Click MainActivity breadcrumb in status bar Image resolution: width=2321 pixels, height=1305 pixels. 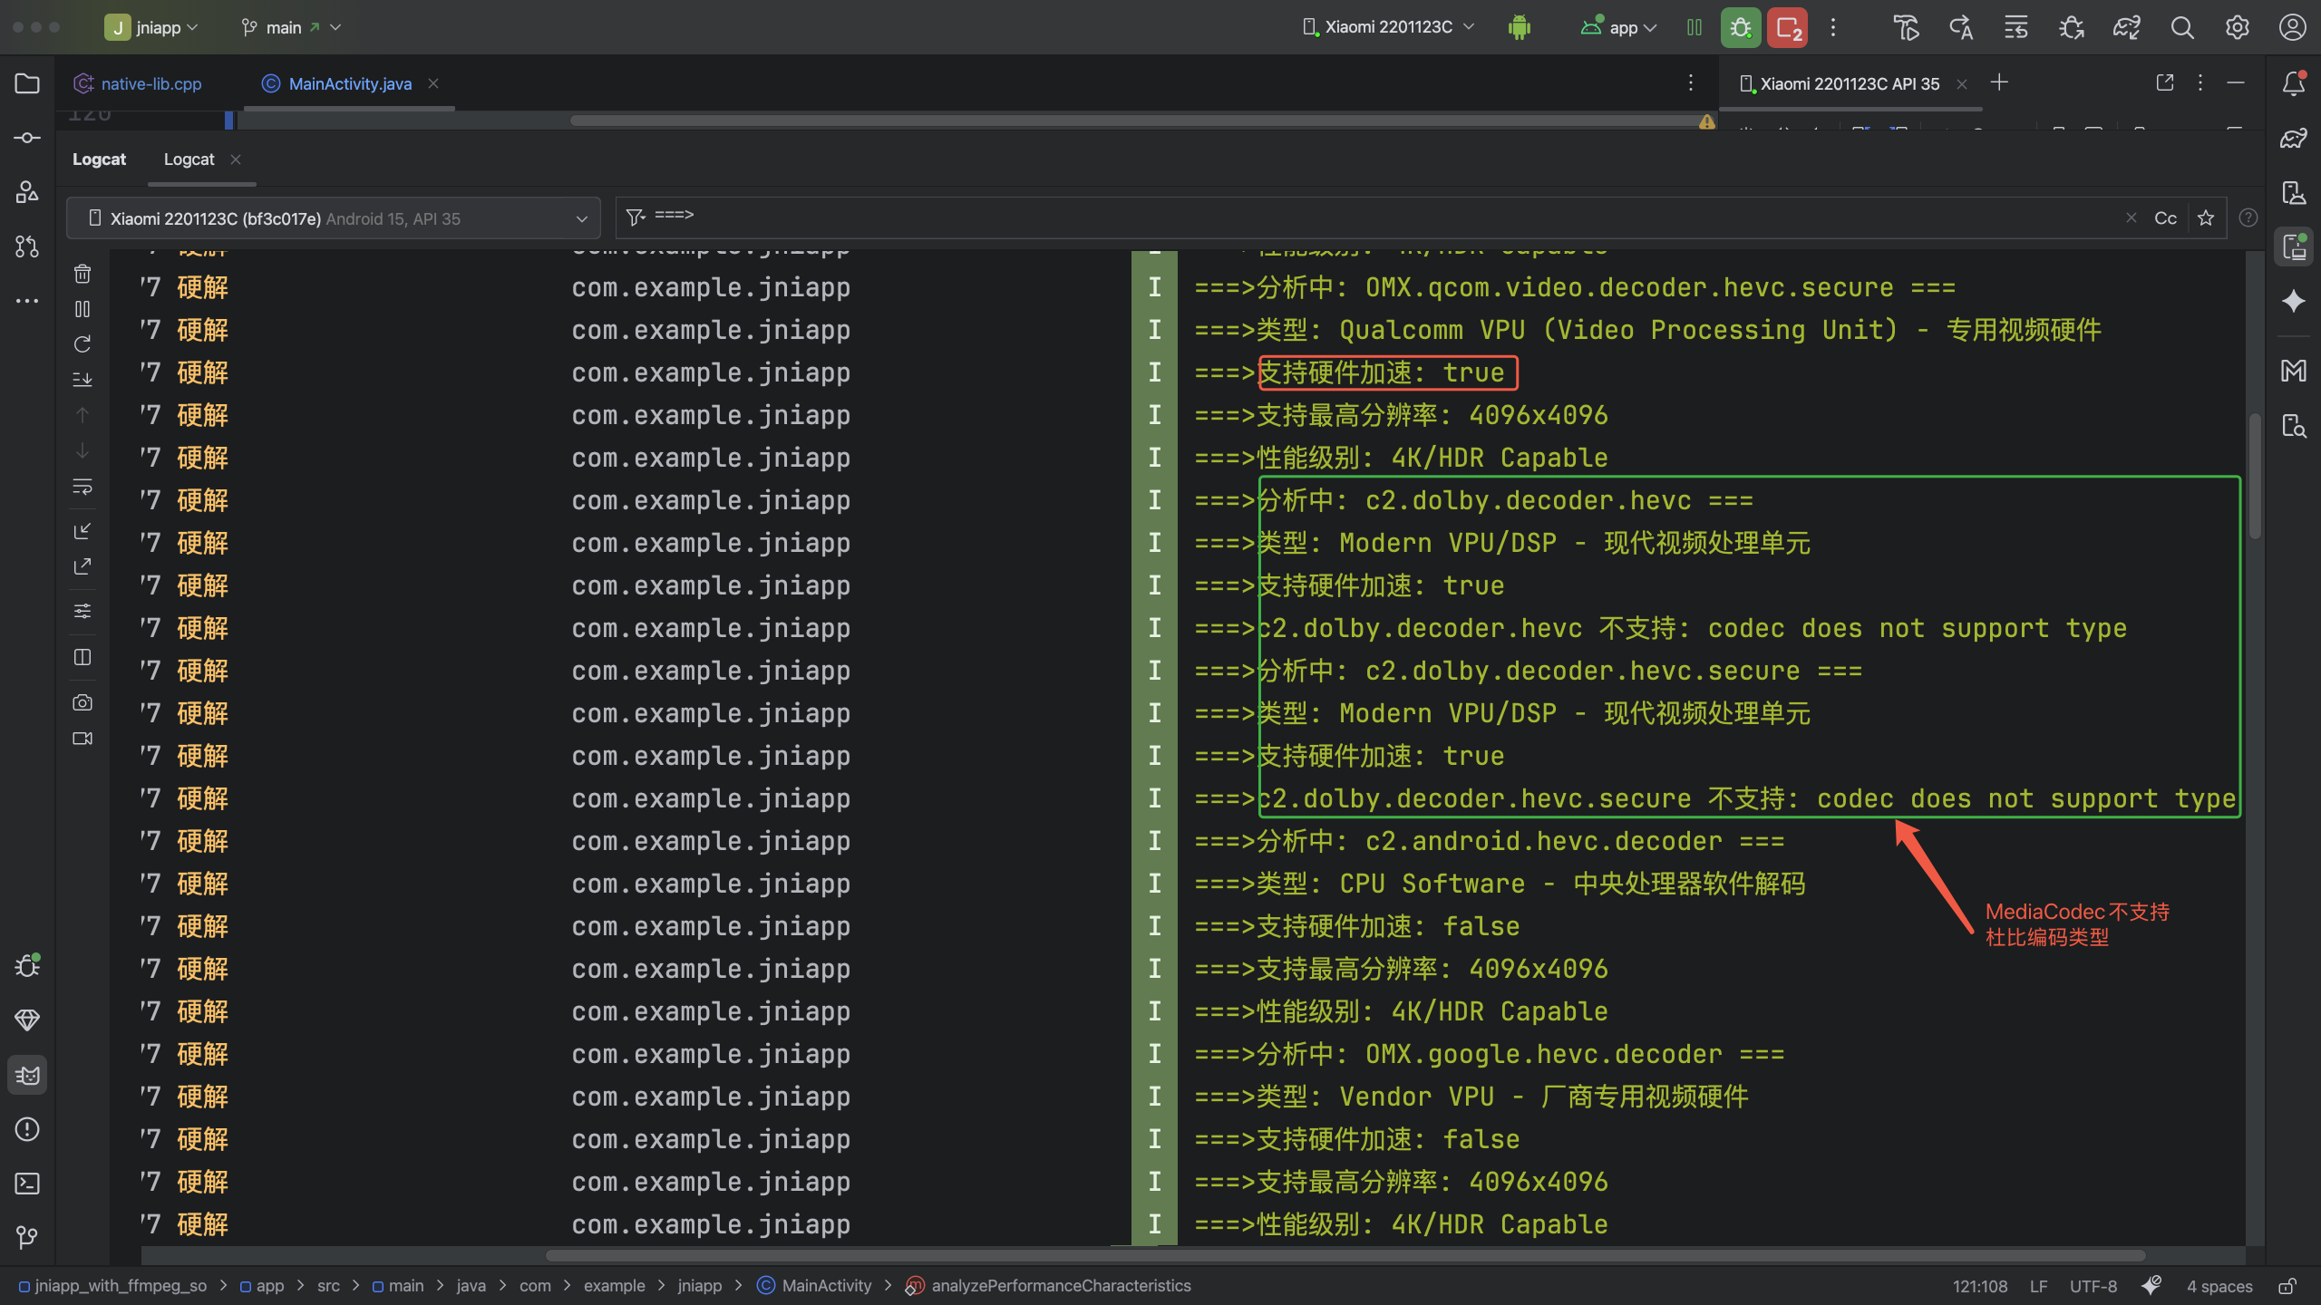[x=825, y=1286]
